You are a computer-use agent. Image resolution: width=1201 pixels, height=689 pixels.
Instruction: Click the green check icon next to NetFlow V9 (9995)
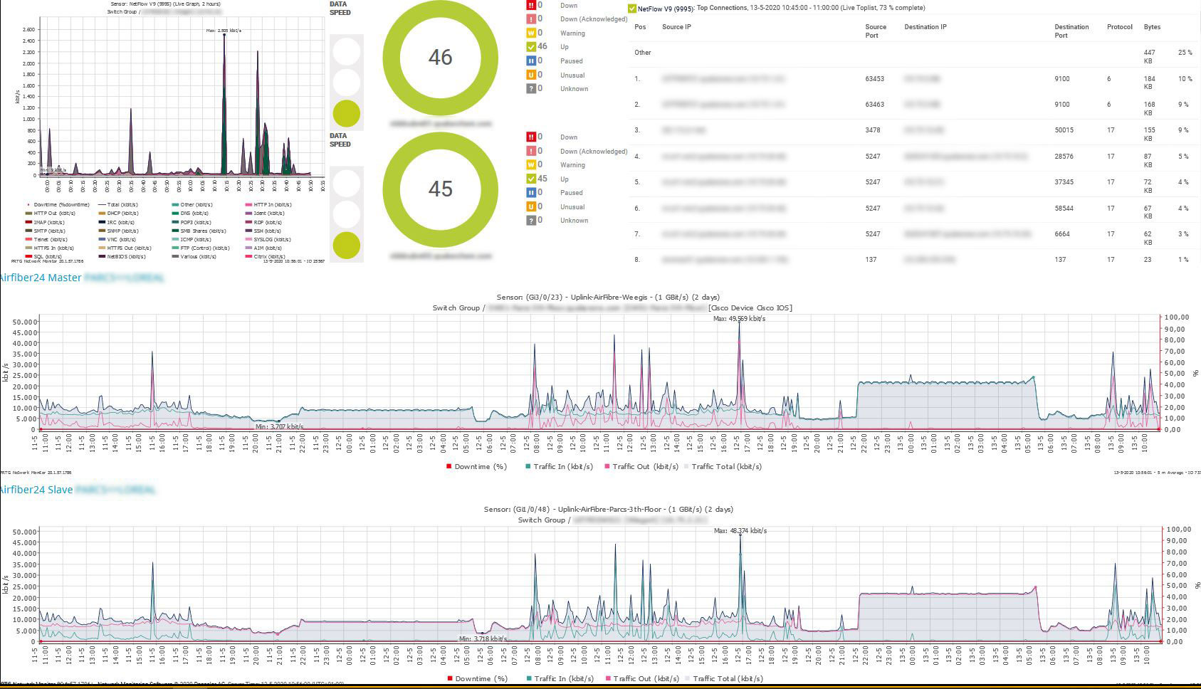pos(632,9)
